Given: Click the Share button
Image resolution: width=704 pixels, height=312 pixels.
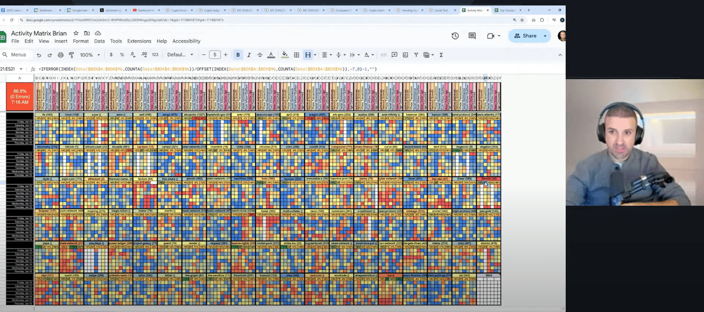Looking at the screenshot, I should [x=525, y=36].
